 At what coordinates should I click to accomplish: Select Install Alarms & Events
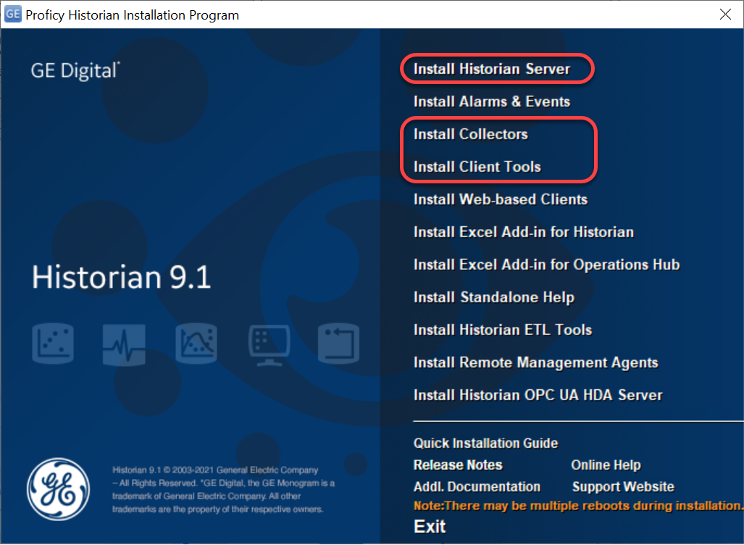[492, 101]
